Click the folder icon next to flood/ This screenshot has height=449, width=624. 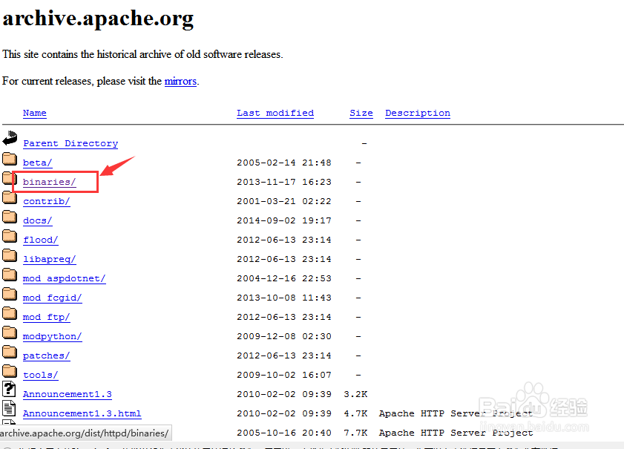pos(10,236)
